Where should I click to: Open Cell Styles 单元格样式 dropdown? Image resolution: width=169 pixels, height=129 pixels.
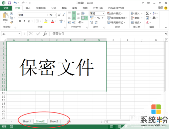(116, 23)
